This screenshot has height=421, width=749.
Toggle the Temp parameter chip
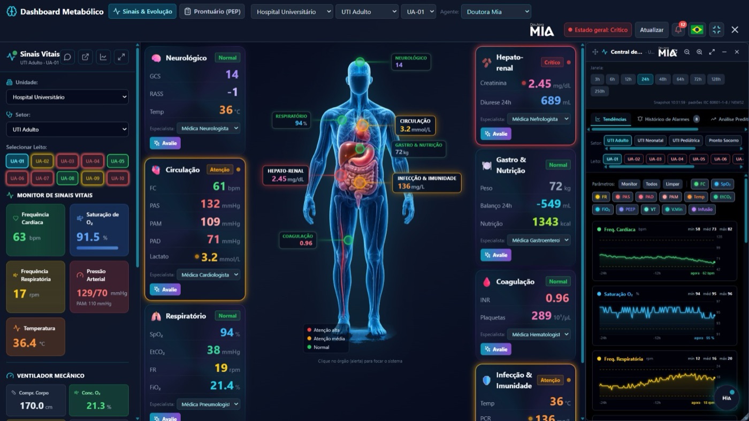point(696,197)
